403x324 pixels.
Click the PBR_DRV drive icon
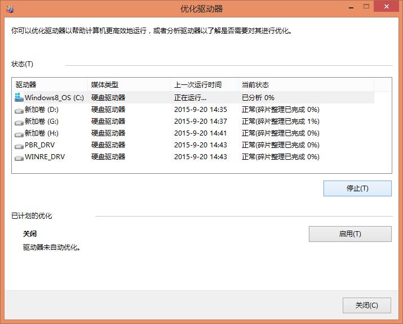pos(19,146)
